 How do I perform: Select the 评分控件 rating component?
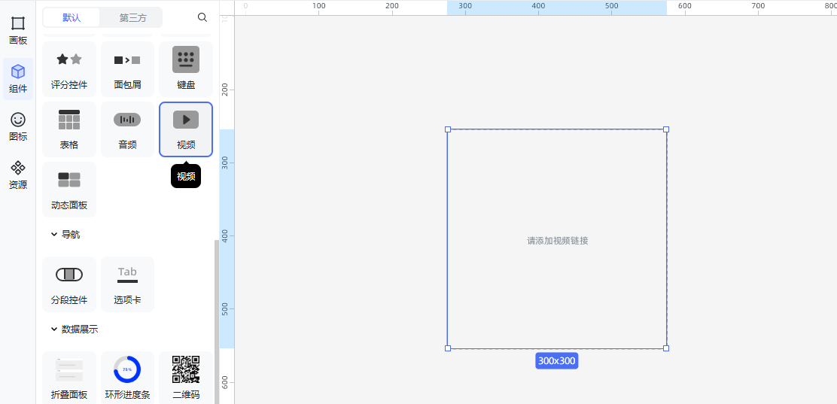pos(69,69)
